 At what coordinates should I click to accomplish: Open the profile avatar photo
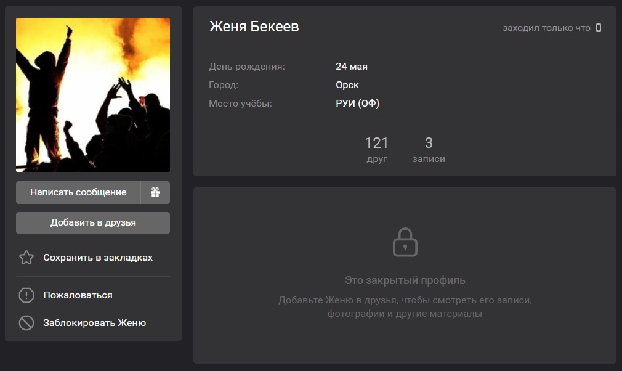[x=93, y=95]
